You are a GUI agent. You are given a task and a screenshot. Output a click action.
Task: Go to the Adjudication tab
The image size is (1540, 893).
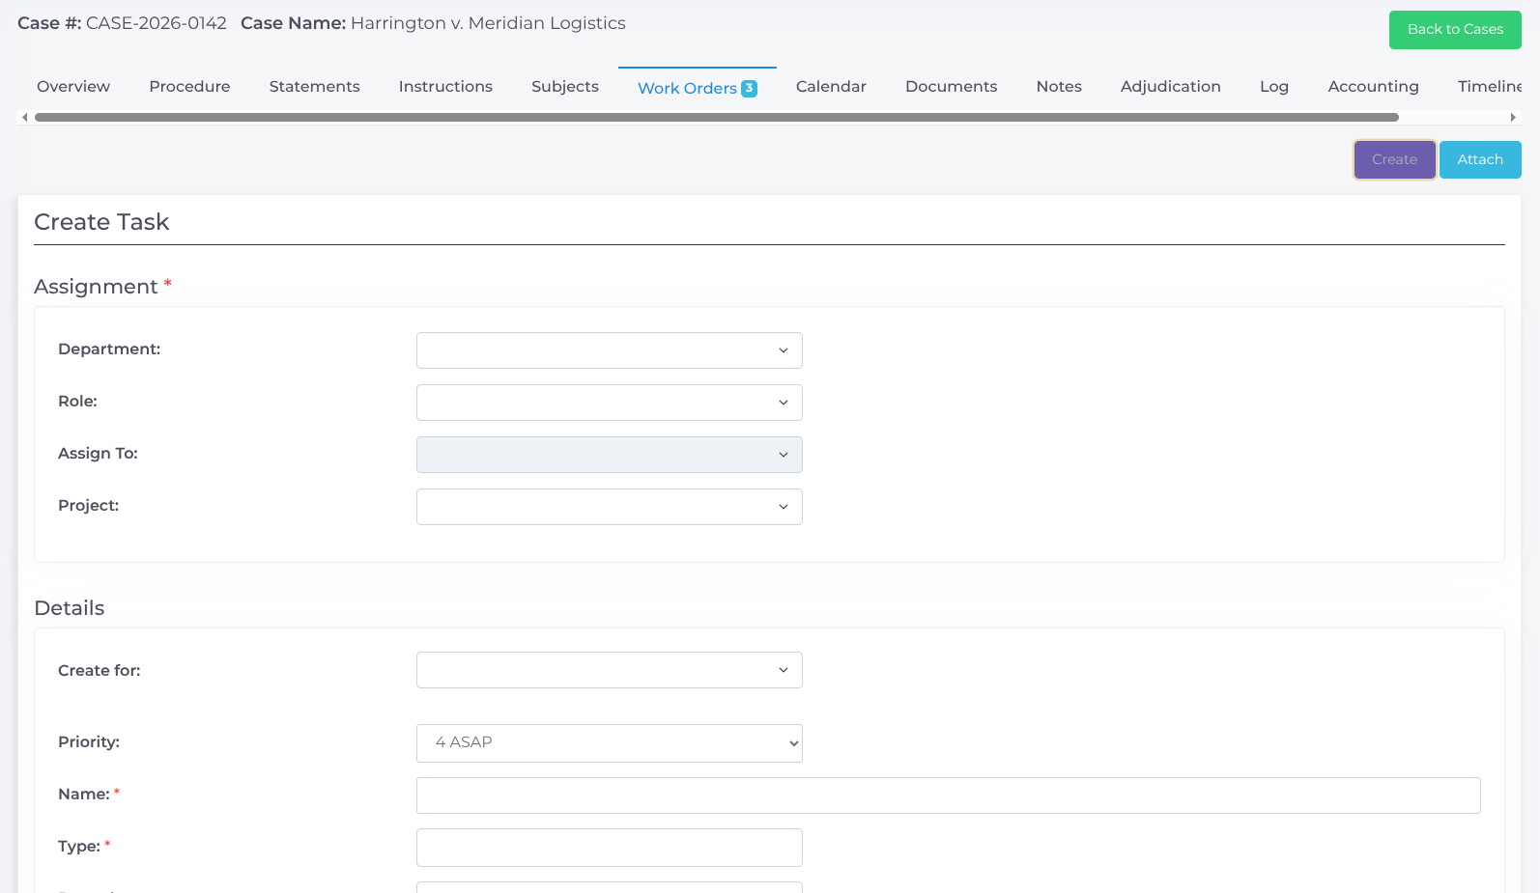tap(1170, 87)
